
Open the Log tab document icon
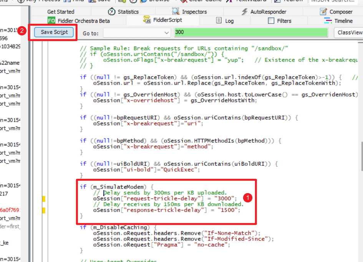219,20
